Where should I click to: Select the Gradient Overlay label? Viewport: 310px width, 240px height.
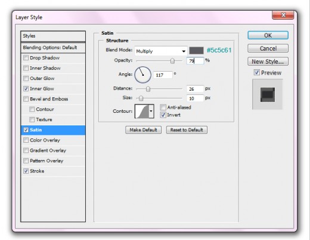click(x=48, y=150)
